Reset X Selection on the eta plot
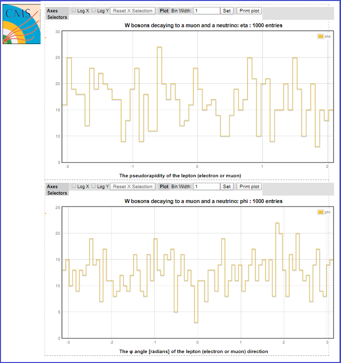This screenshot has height=363, width=341. coord(133,11)
